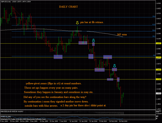Click 1.5670 on the price axis
Viewport: 162px width, 123px height.
click(x=158, y=64)
